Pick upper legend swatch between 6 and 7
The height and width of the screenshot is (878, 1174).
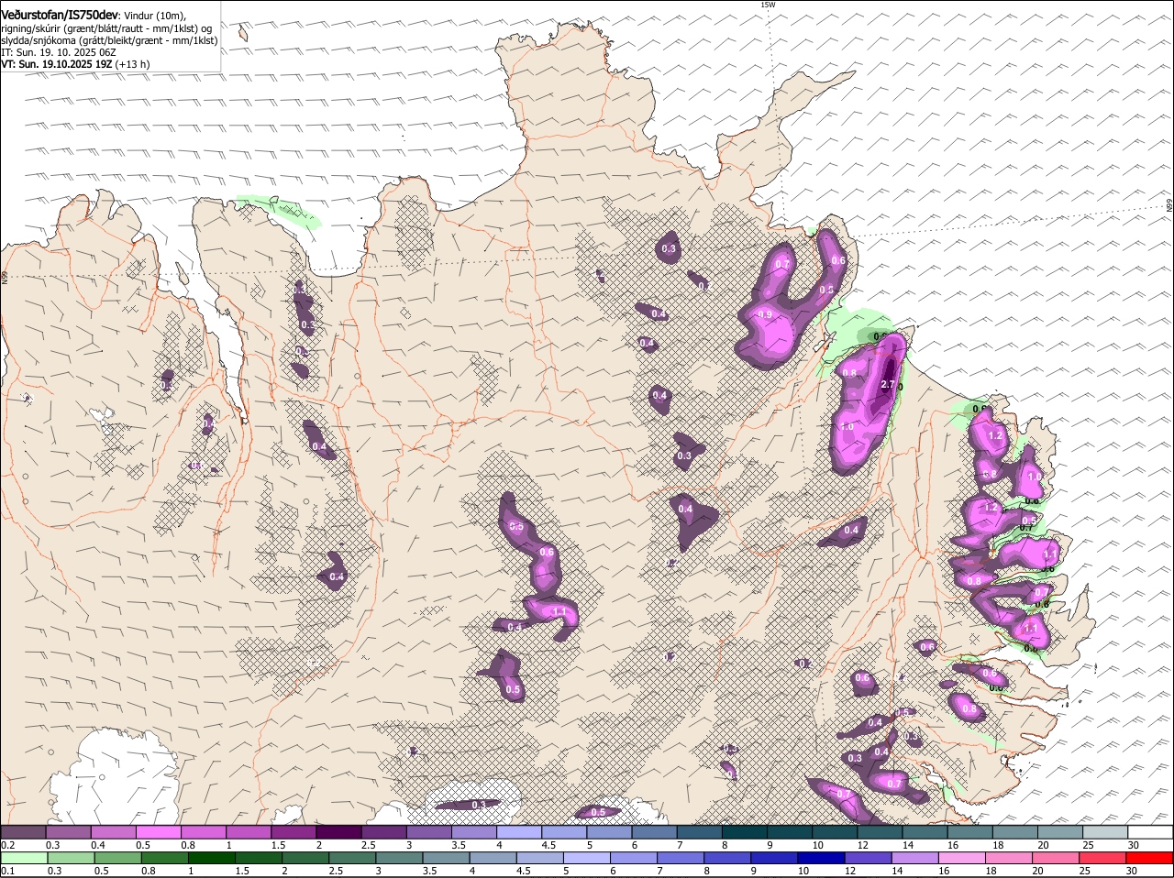(x=654, y=832)
